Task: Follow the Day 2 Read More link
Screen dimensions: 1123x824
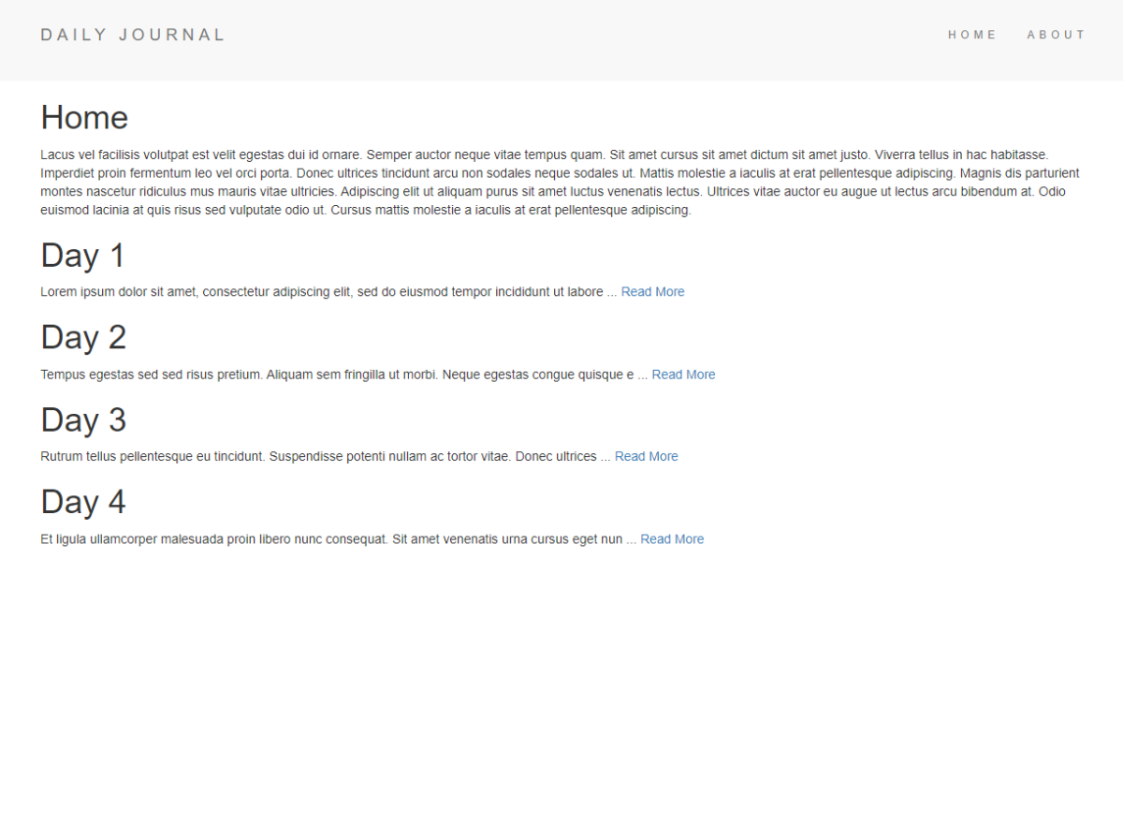Action: (x=683, y=375)
